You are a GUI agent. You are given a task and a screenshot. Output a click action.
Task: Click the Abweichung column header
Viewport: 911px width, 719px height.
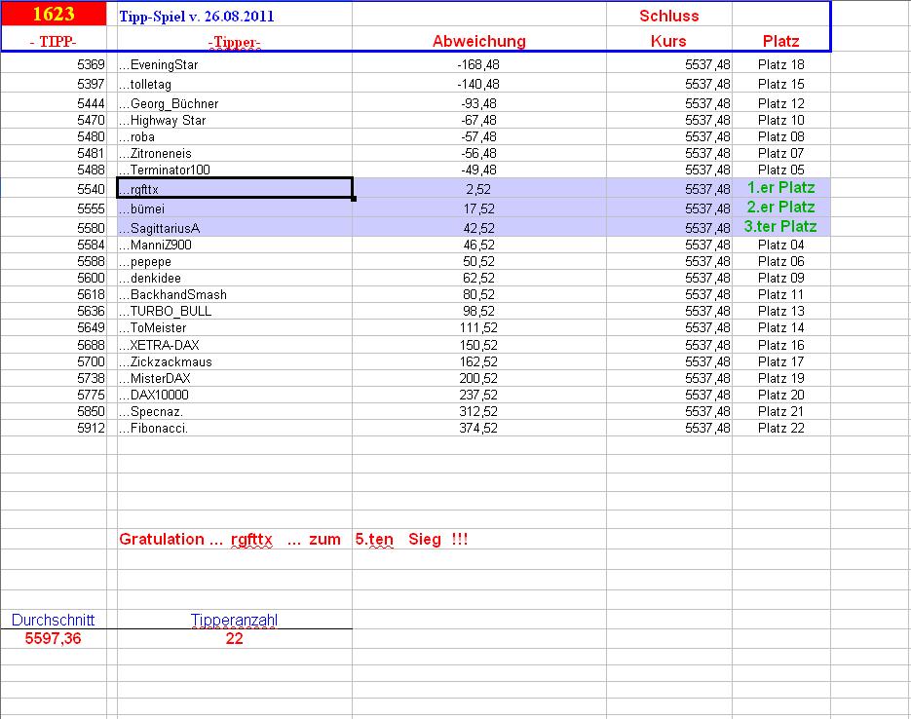479,41
